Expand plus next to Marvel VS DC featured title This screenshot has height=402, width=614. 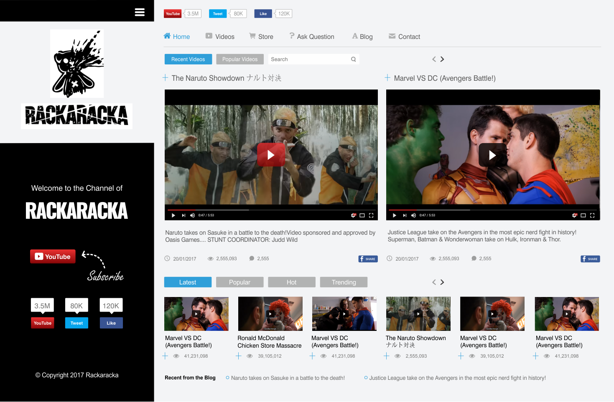pos(388,77)
